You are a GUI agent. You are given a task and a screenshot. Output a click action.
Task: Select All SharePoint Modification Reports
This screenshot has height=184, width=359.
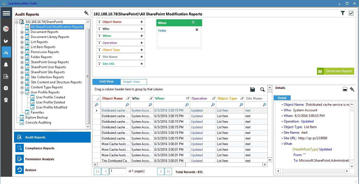57,27
